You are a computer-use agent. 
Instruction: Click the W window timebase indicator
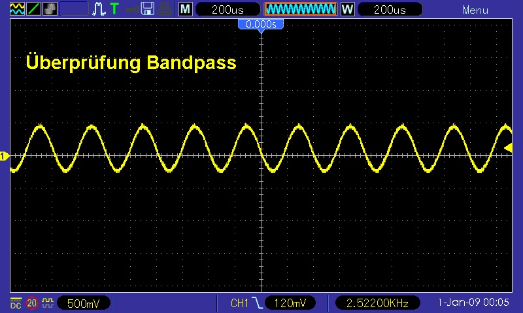coord(348,9)
